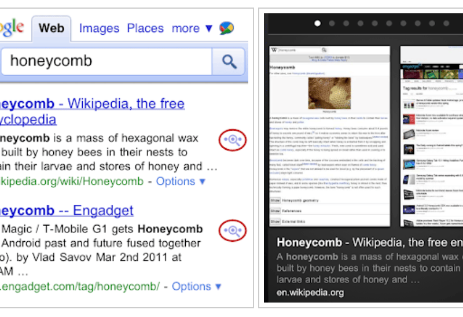Click the magnifier search button

229,61
